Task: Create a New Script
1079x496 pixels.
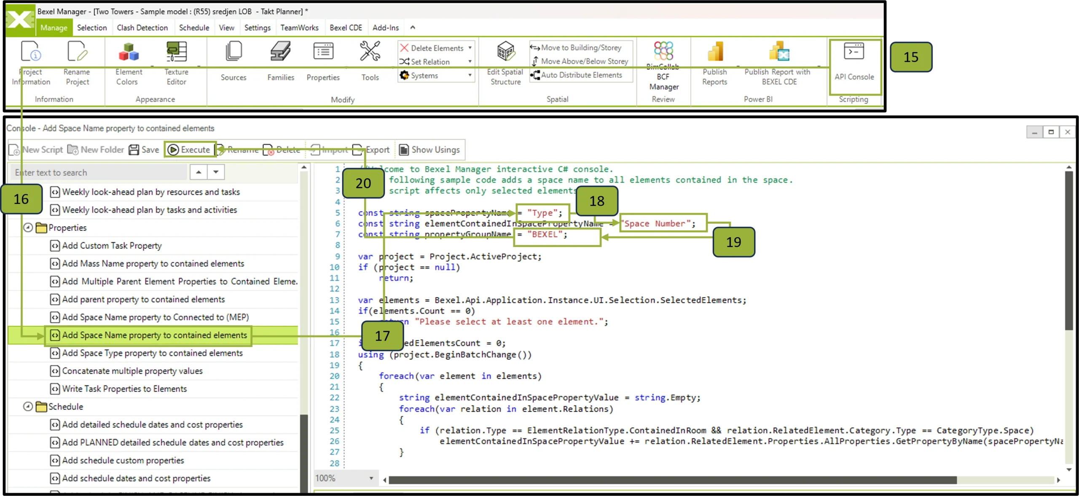Action: (36, 150)
